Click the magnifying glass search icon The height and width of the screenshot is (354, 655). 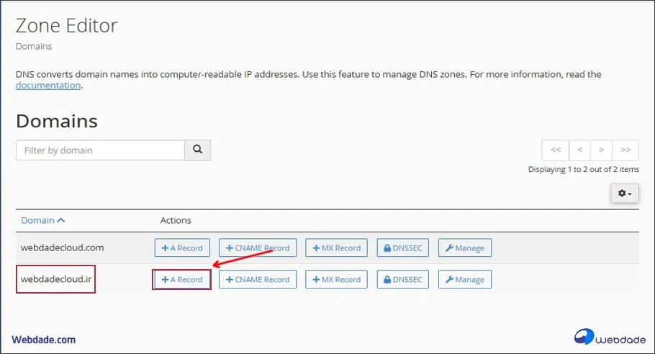tap(197, 150)
